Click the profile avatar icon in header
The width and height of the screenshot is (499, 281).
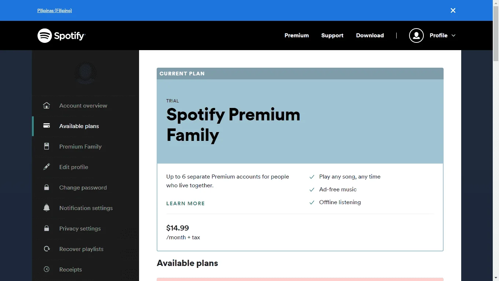tap(416, 35)
